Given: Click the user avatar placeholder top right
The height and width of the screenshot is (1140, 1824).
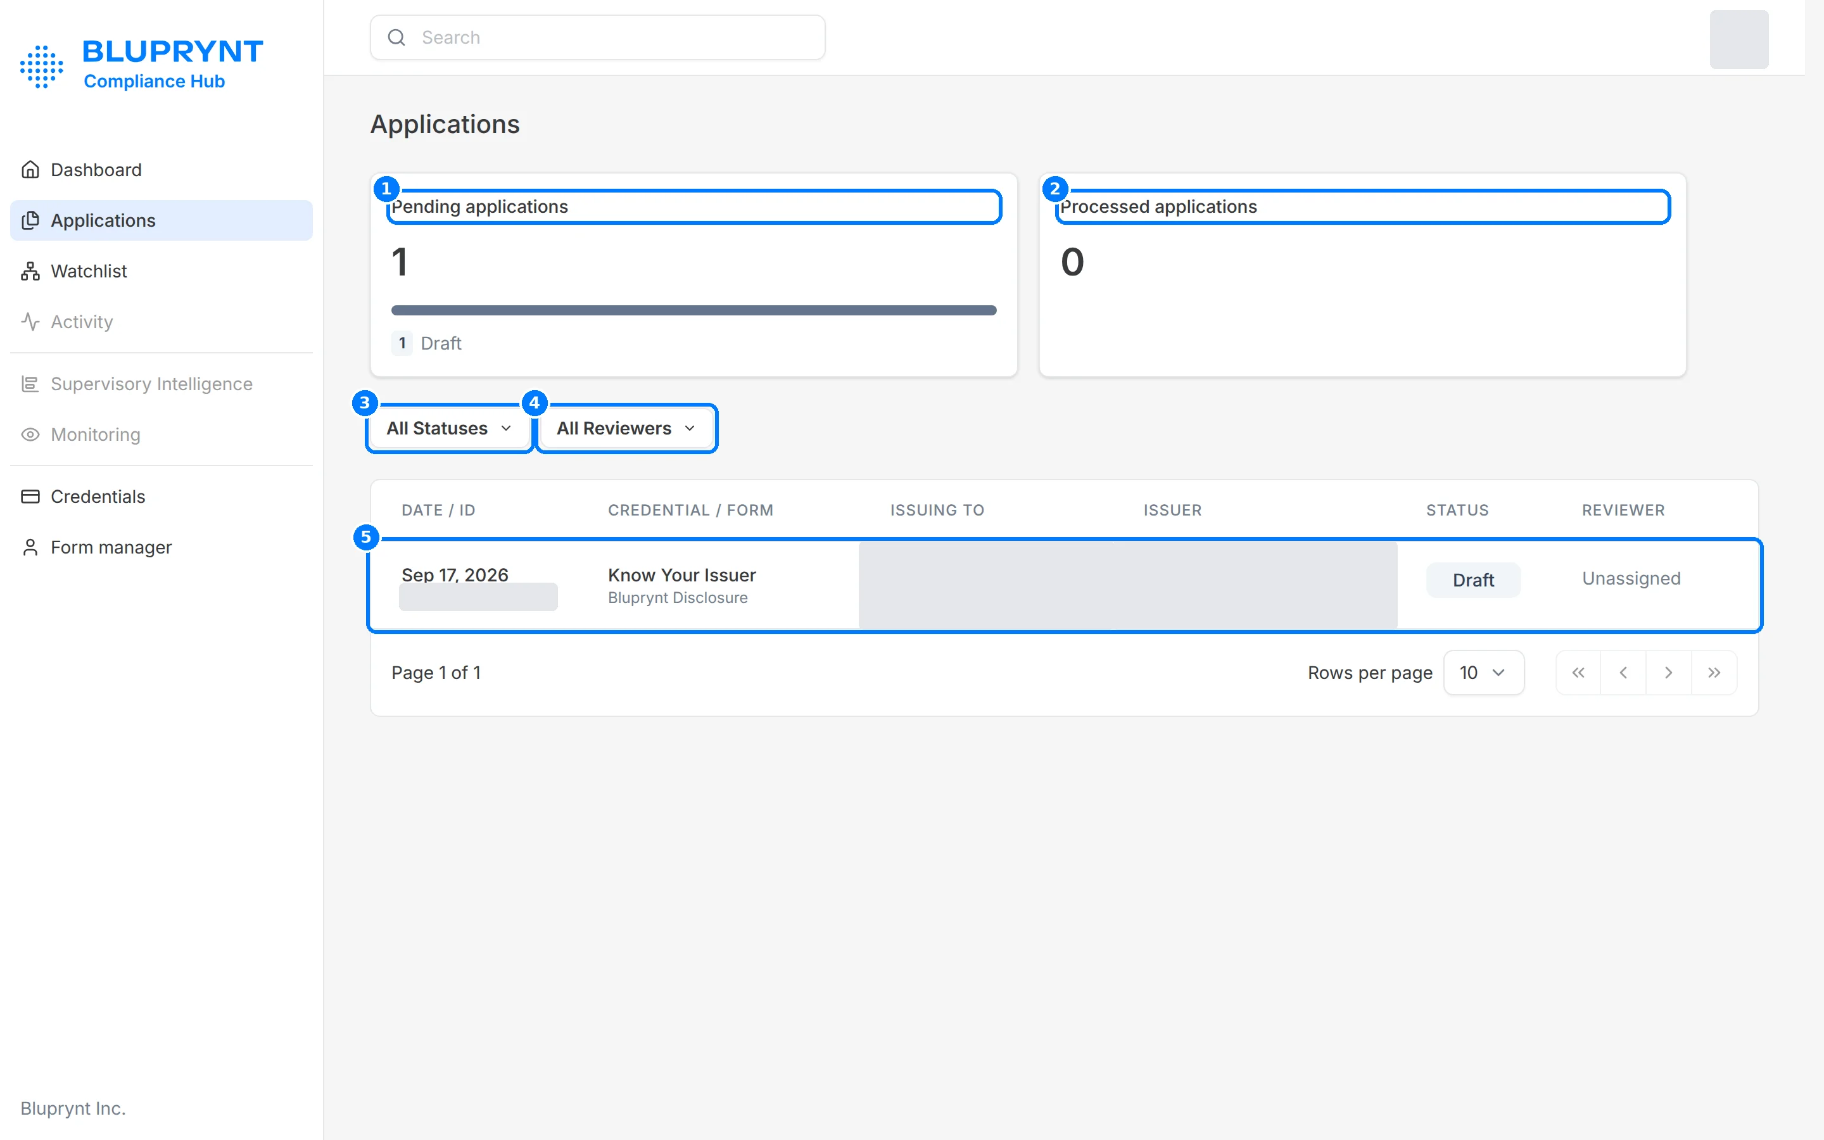Looking at the screenshot, I should (x=1739, y=39).
